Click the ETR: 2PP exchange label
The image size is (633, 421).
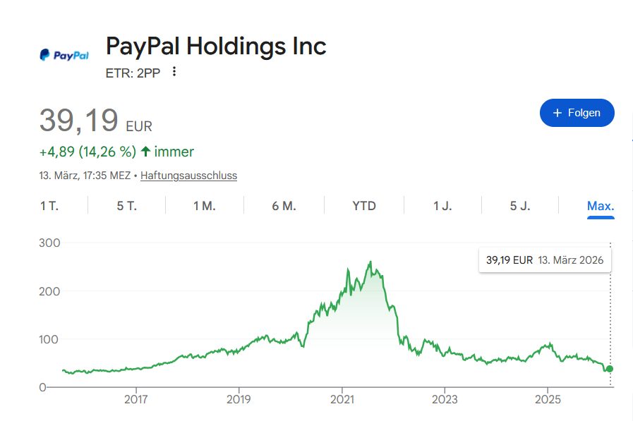132,72
